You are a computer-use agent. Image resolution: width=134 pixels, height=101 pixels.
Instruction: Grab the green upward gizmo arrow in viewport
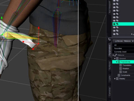click(x=2, y=18)
